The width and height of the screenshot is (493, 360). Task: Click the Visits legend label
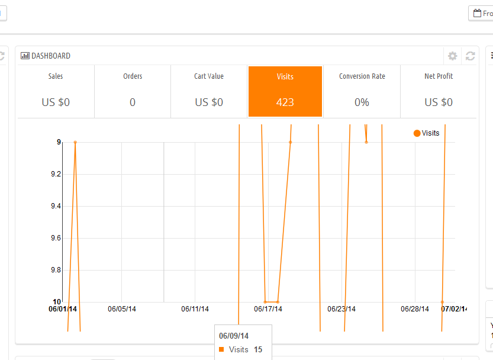click(430, 133)
